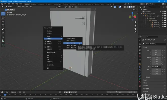Click the Blender logo menu icon
This screenshot has width=167, height=100.
(x=2, y=4)
